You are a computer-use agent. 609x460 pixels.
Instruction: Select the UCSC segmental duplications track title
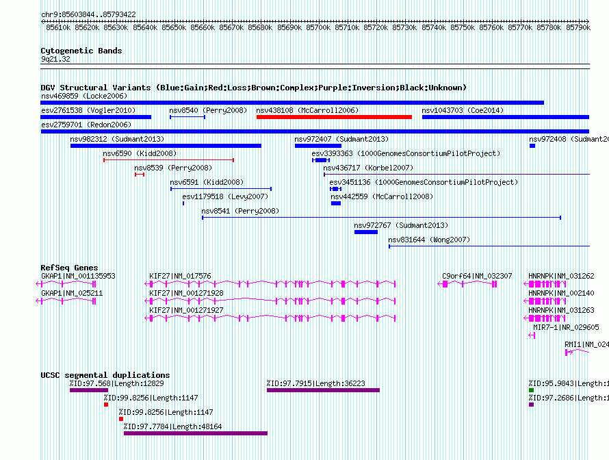point(105,375)
